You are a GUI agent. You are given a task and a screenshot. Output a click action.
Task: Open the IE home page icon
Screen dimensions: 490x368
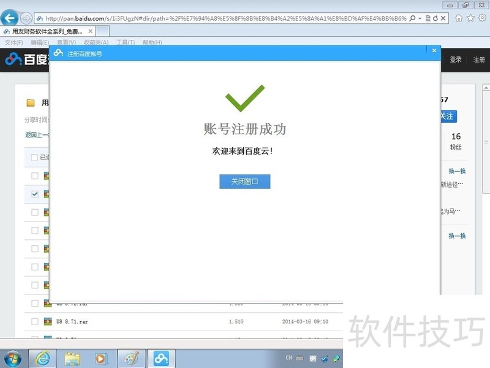pos(459,18)
